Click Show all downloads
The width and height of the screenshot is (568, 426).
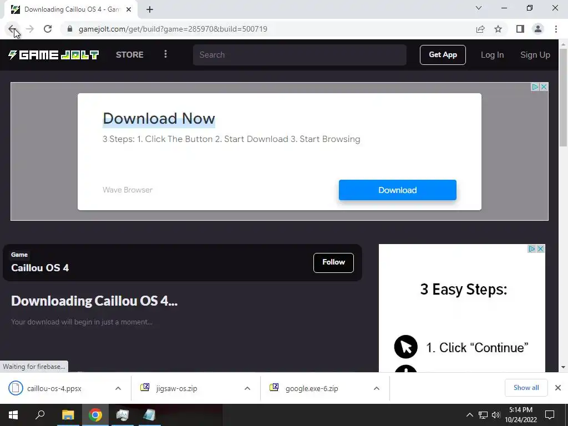click(x=526, y=388)
